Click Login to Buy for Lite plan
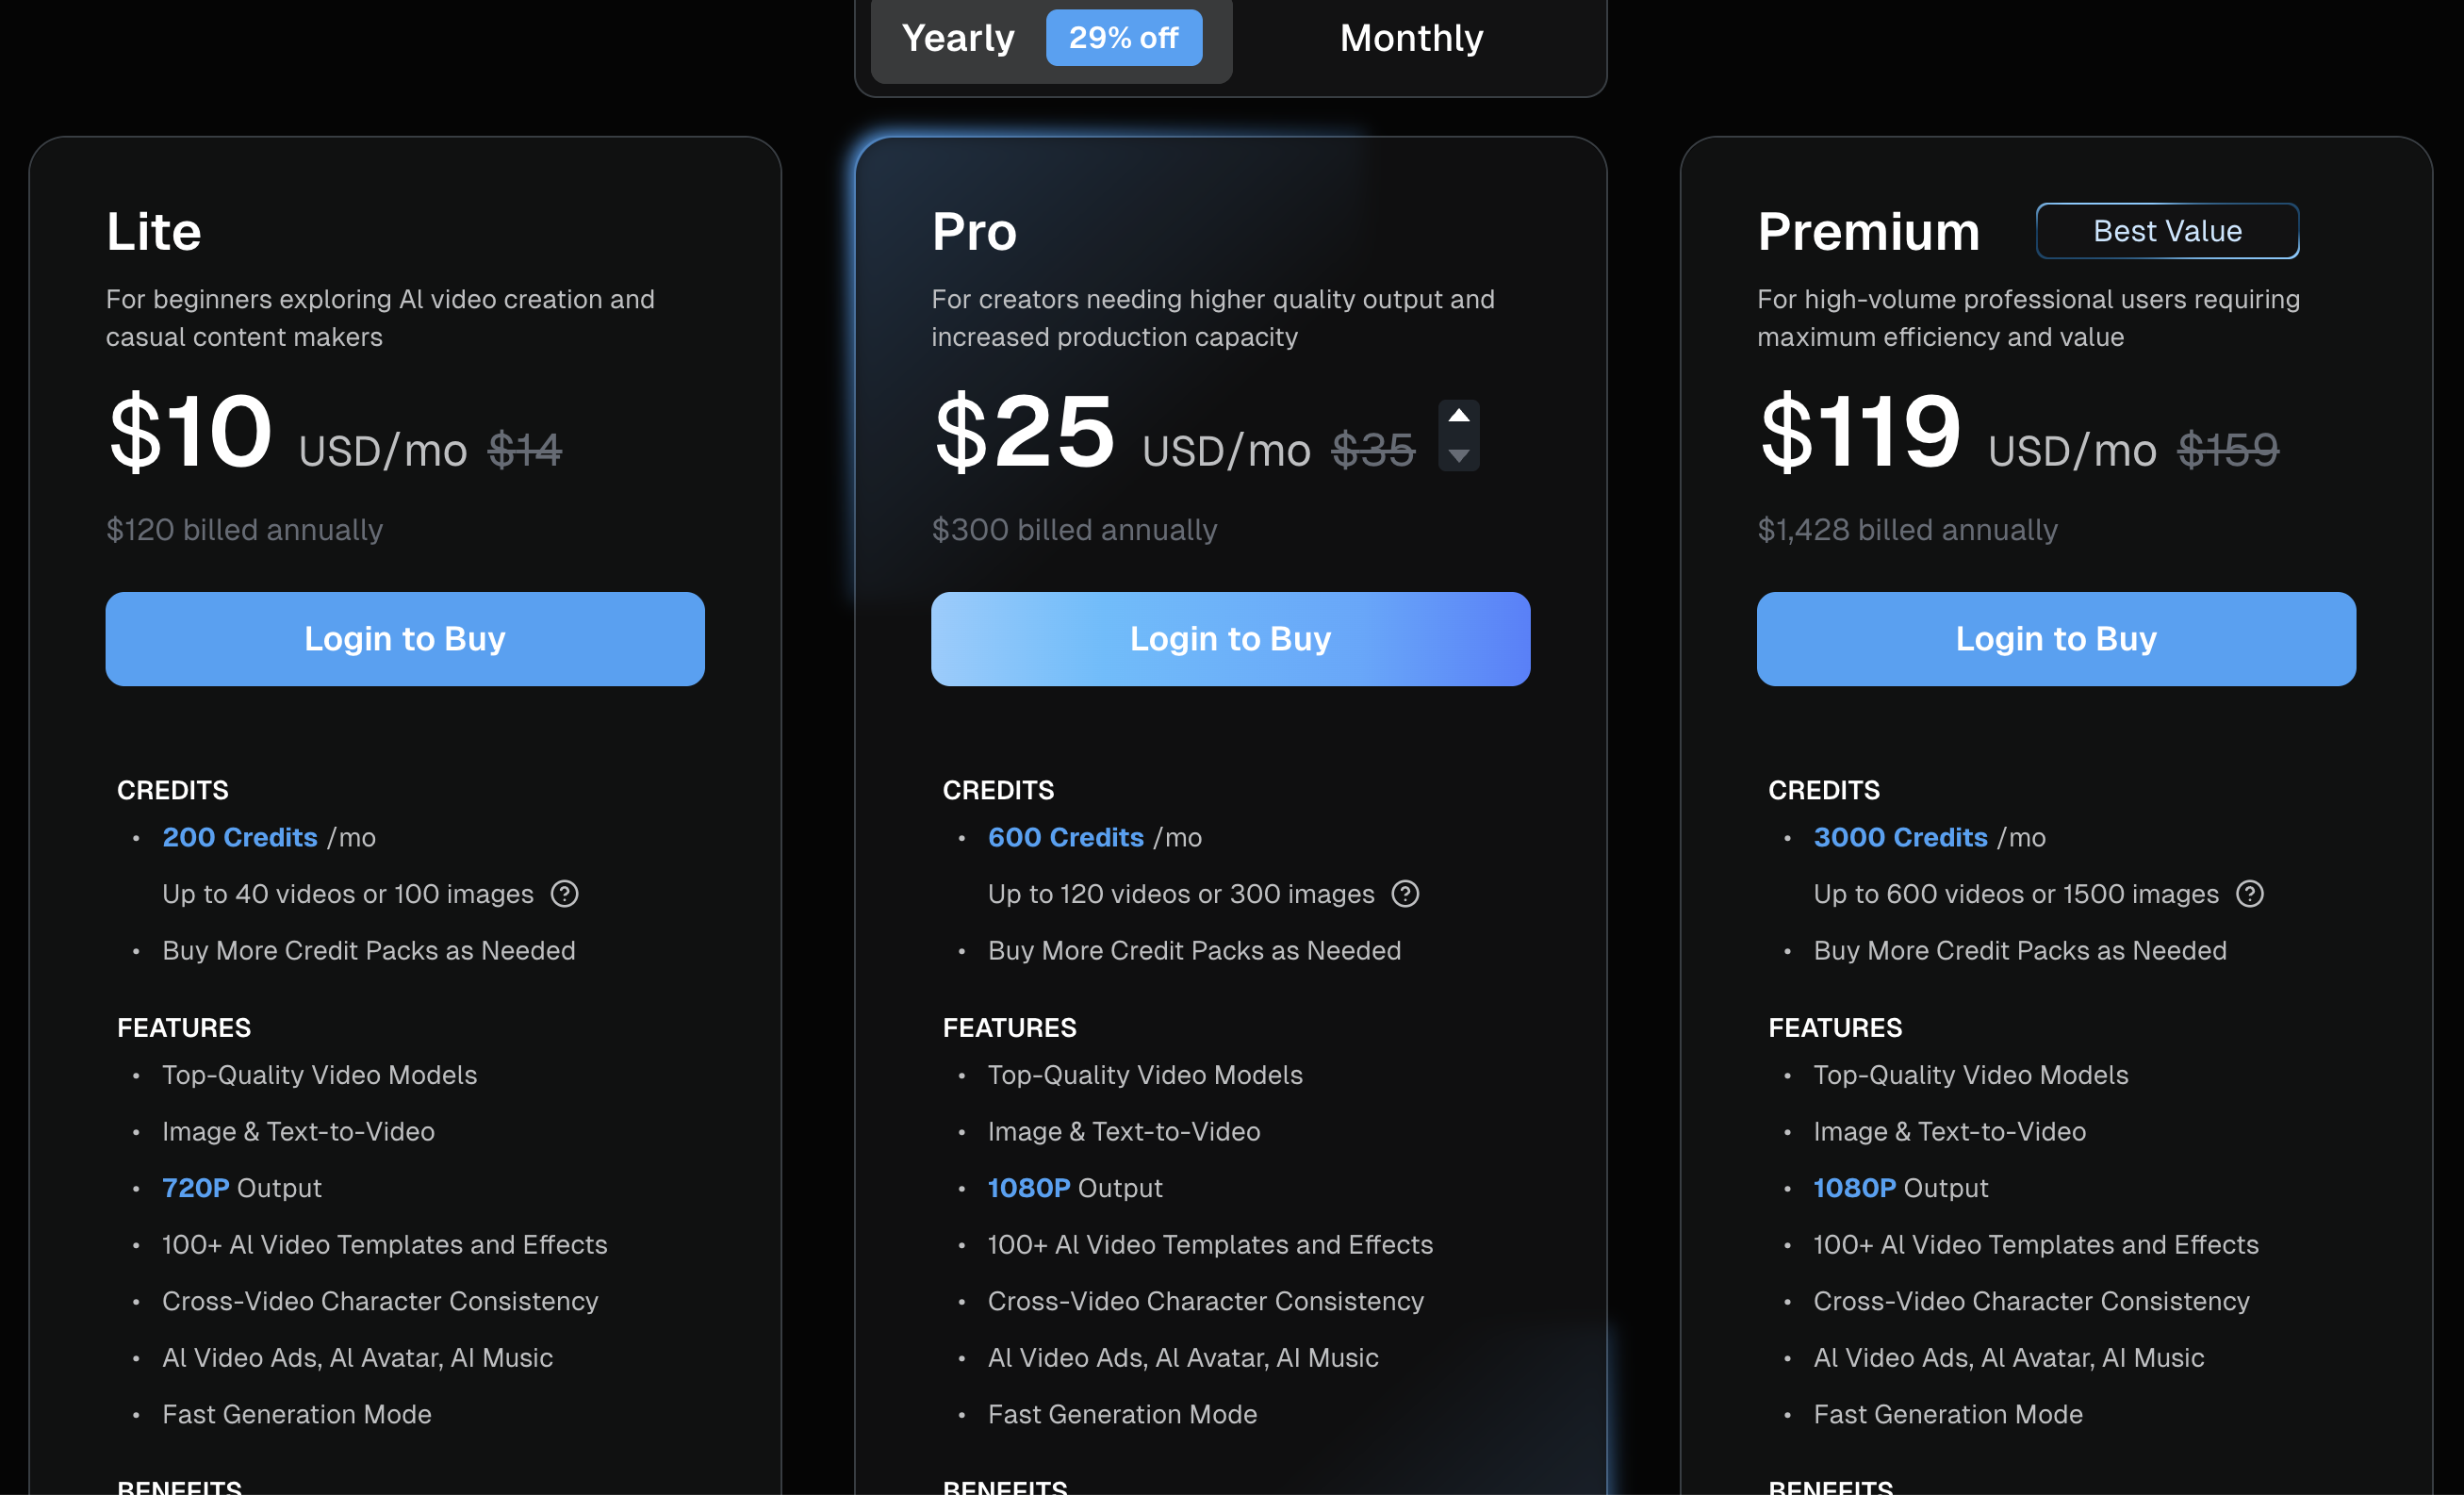The height and width of the screenshot is (1495, 2464). (405, 638)
